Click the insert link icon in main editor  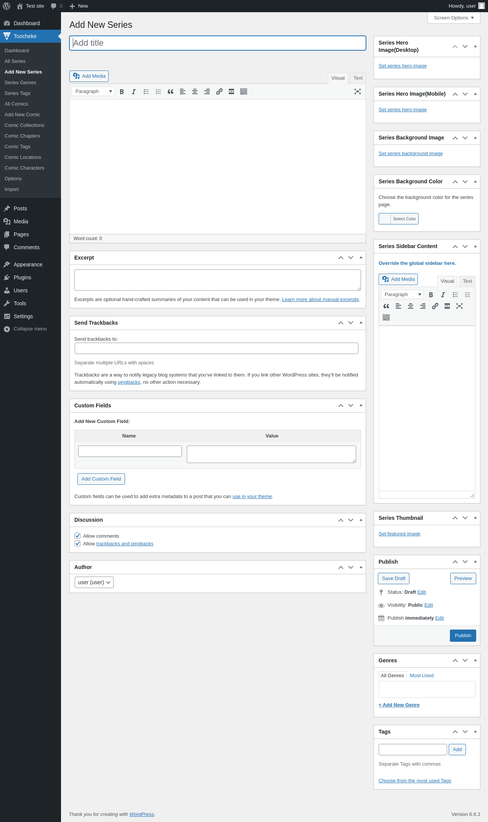(x=219, y=91)
